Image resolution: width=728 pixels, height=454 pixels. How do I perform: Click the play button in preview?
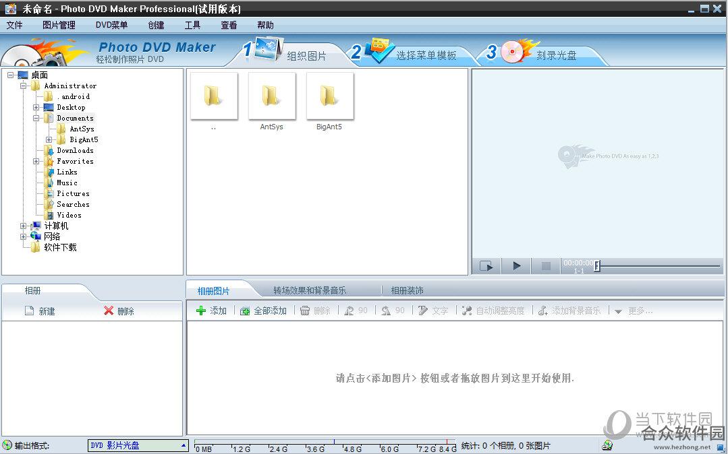(516, 266)
